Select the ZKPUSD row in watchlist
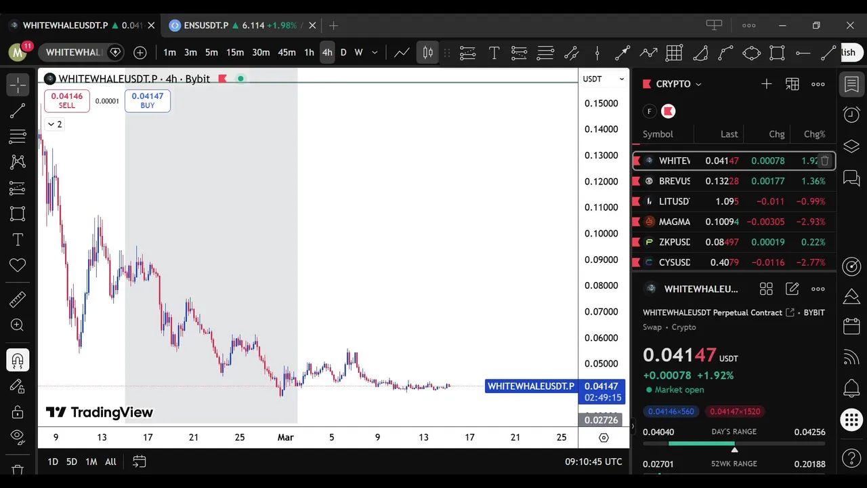867x488 pixels. (734, 242)
